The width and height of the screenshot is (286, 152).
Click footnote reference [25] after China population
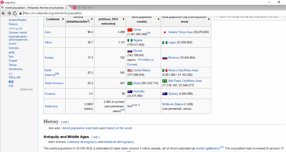(x=149, y=33)
